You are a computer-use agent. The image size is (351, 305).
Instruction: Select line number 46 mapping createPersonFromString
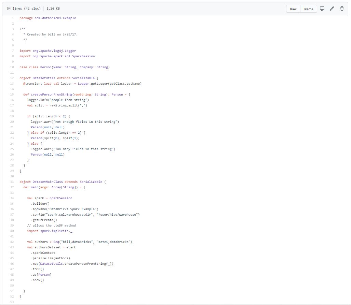(12, 263)
